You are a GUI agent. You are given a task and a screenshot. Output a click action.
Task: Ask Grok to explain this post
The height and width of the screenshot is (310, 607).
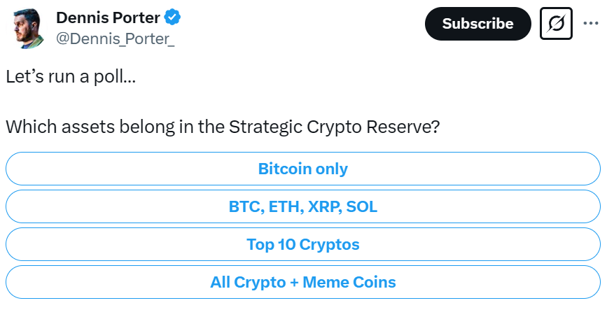[556, 24]
